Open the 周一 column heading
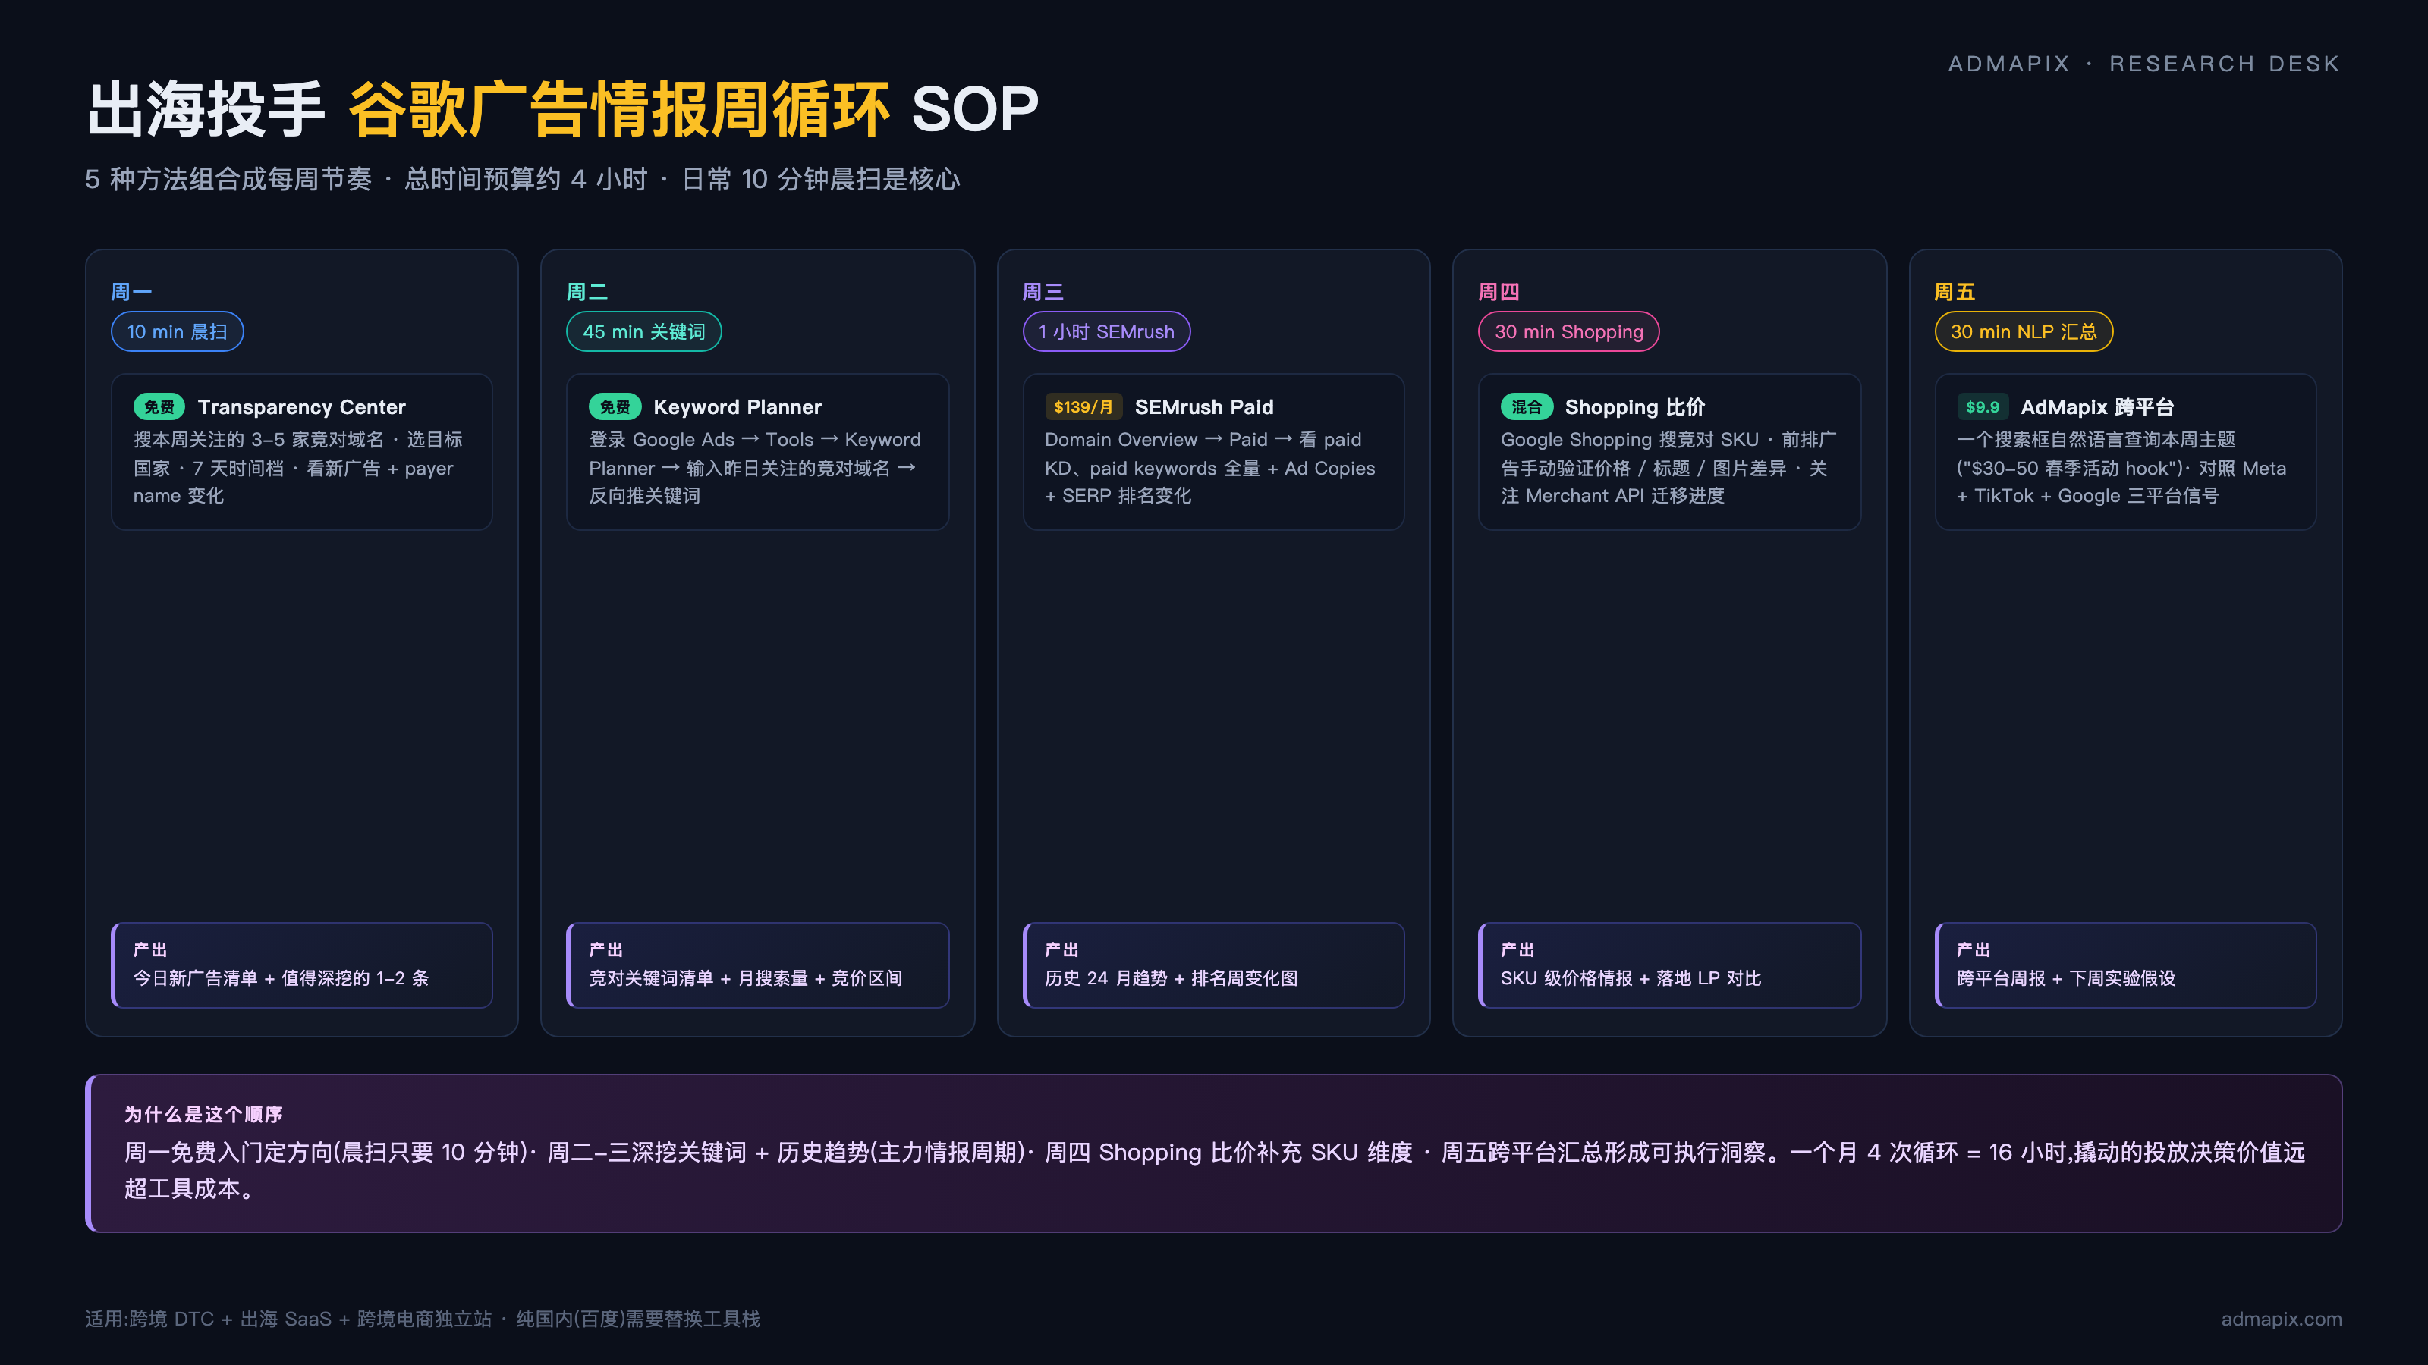This screenshot has height=1365, width=2428. [131, 292]
